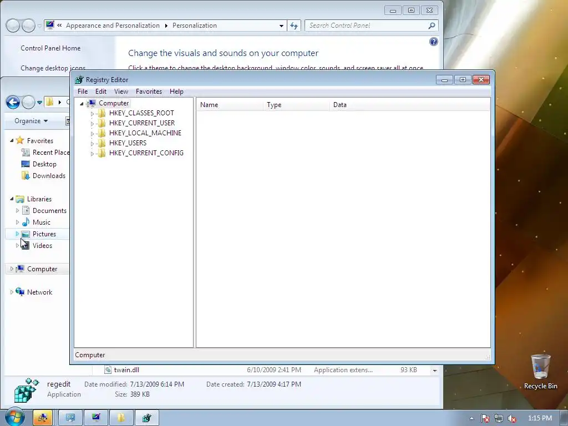Open Recent Places in Explorer sidebar
The width and height of the screenshot is (568, 426).
(x=45, y=152)
